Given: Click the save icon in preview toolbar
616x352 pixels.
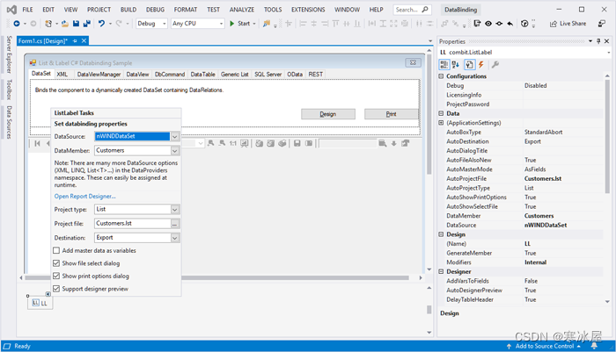Looking at the screenshot, I should 297,143.
